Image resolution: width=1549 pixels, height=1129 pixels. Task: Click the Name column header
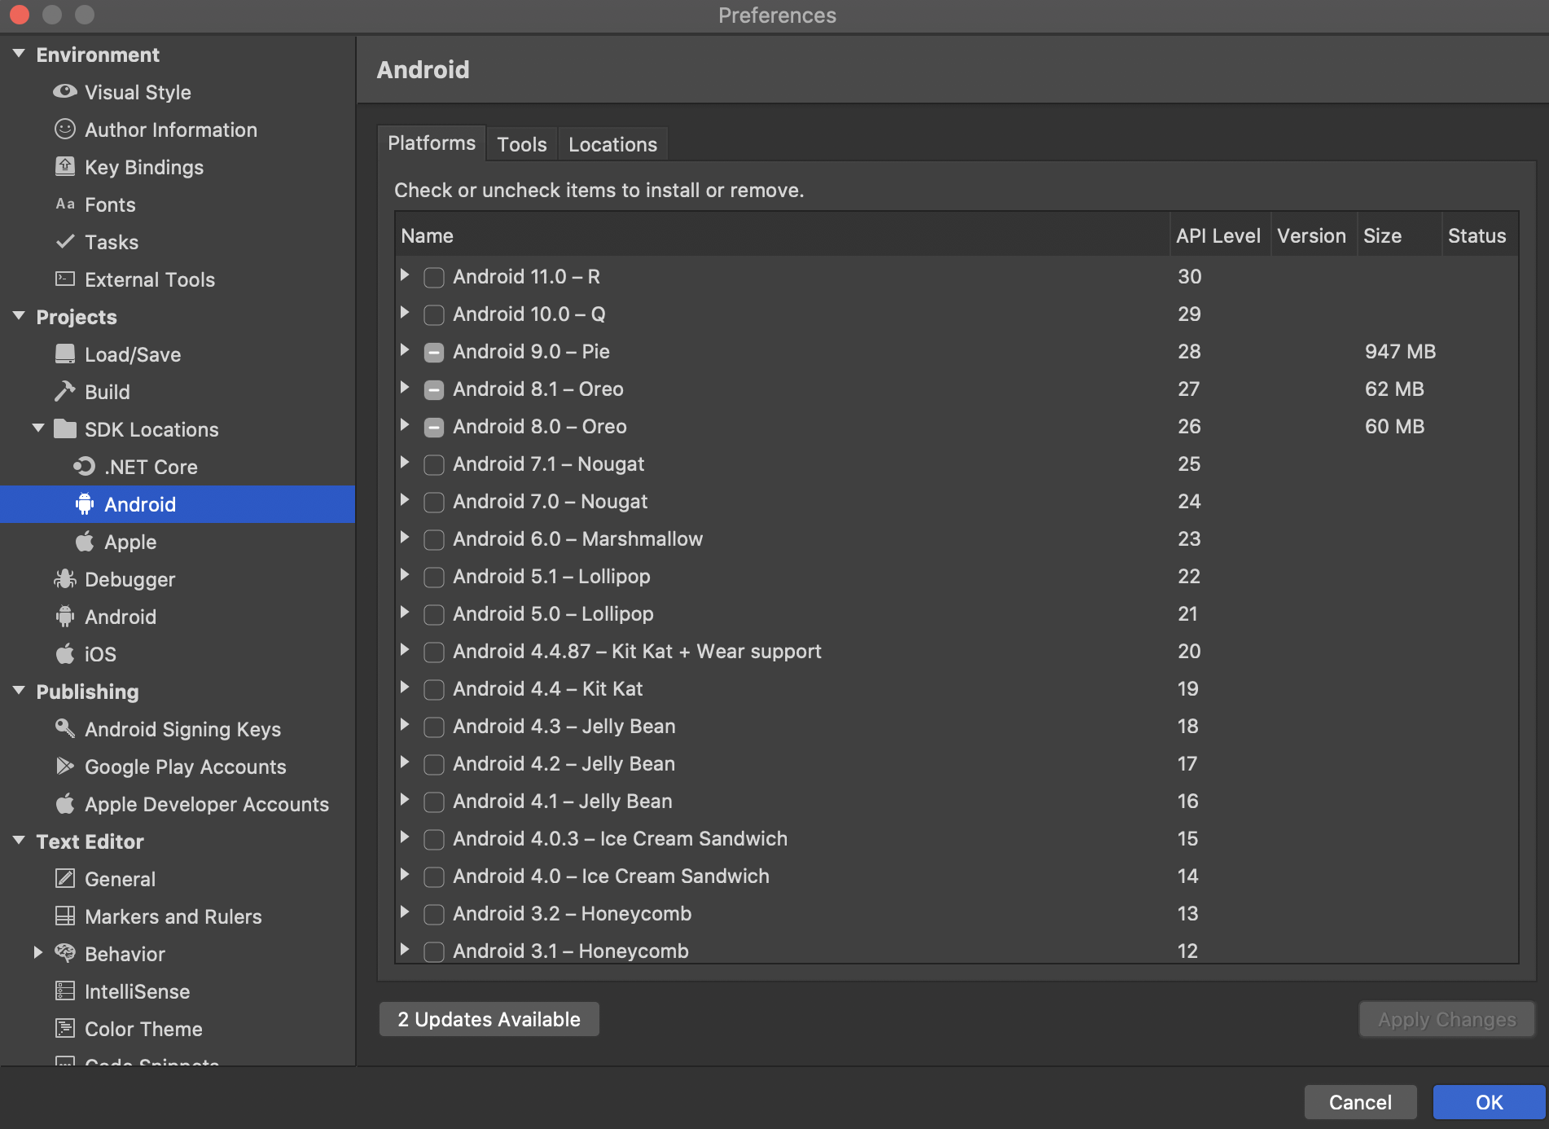[428, 235]
